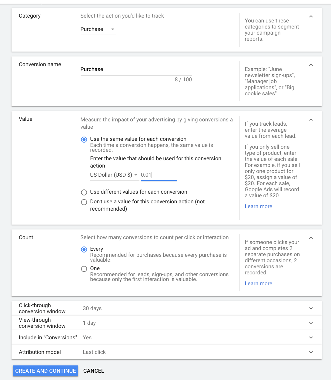331x380 pixels.
Task: Select the 'Every' conversion counting option
Action: pyautogui.click(x=84, y=249)
